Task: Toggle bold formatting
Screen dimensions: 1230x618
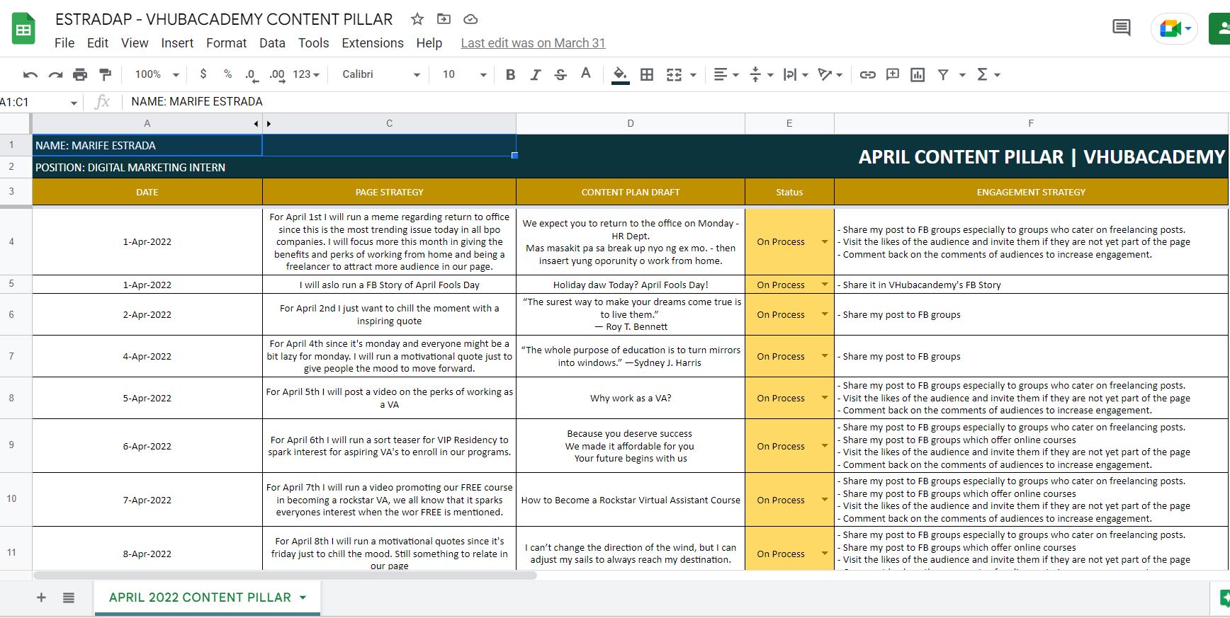Action: [x=510, y=74]
